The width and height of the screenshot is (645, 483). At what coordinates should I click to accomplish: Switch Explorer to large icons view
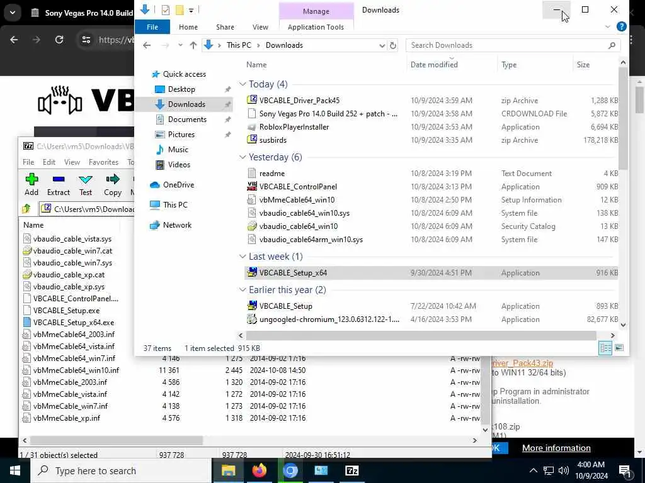pyautogui.click(x=619, y=348)
